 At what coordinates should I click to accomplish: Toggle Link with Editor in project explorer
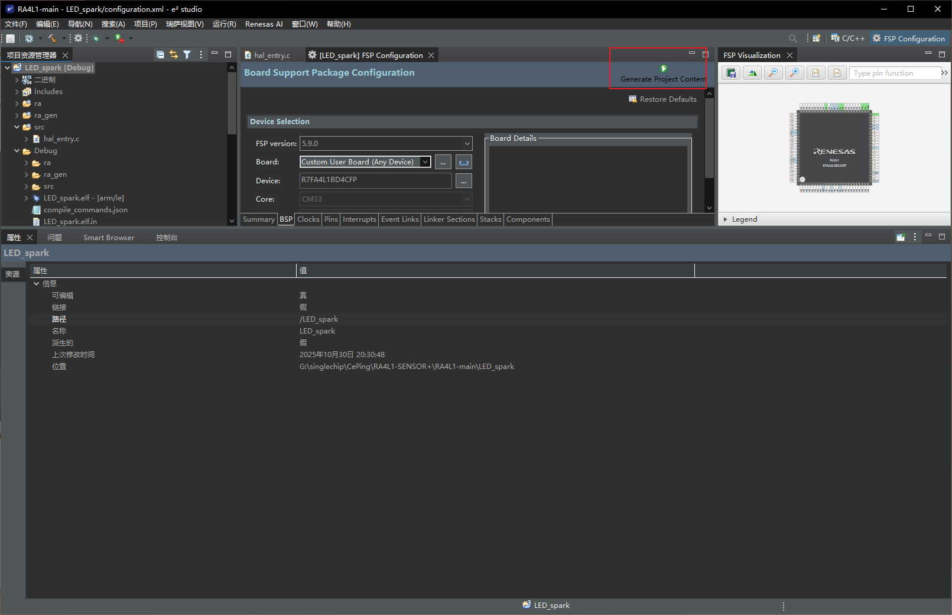[x=174, y=54]
